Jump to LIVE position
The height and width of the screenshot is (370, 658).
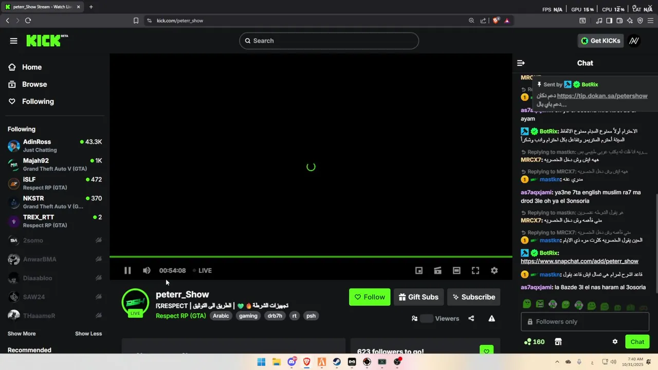pos(202,270)
